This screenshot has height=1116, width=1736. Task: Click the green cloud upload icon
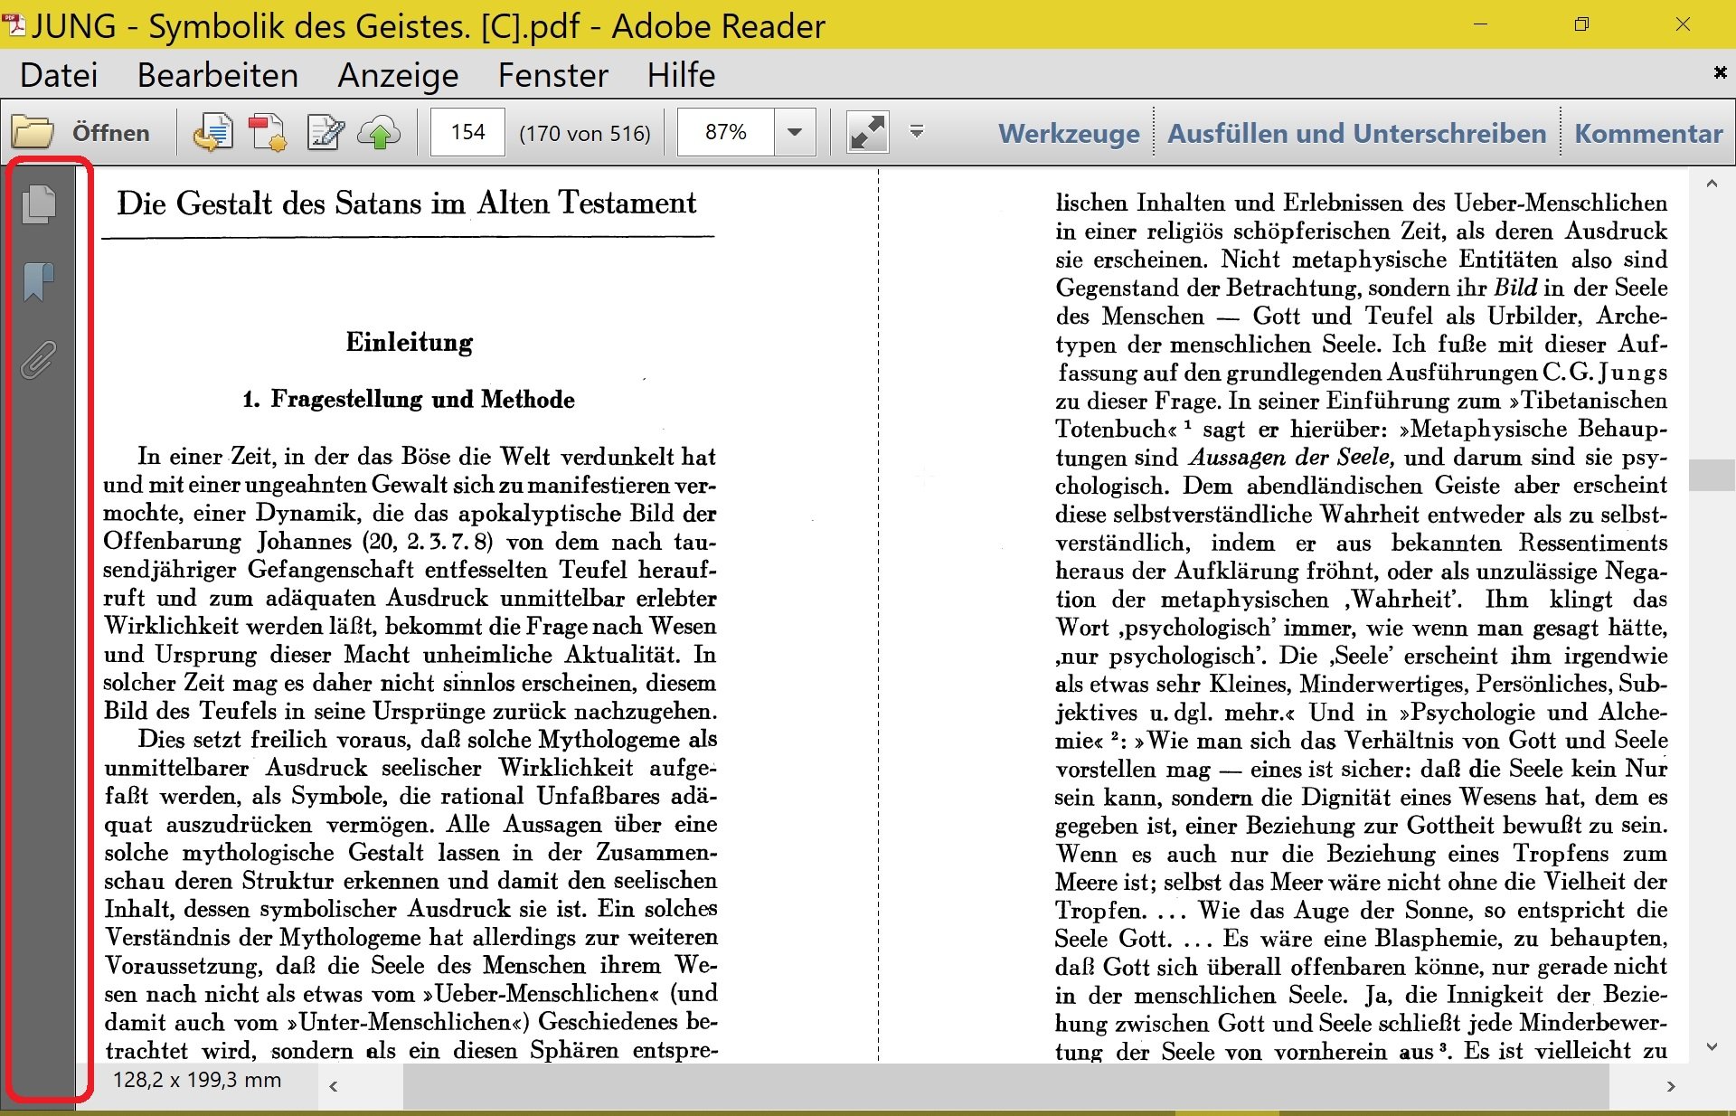379,133
